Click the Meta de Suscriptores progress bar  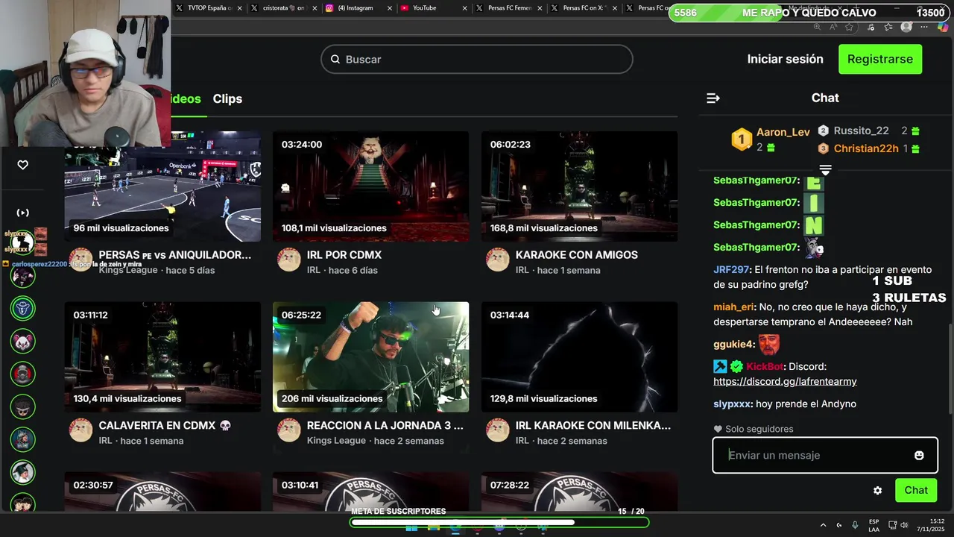pyautogui.click(x=499, y=522)
